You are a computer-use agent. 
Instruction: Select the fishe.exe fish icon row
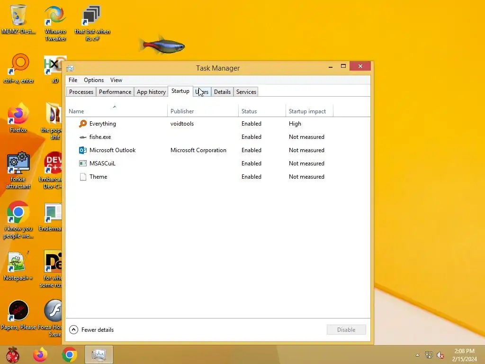pyautogui.click(x=218, y=137)
